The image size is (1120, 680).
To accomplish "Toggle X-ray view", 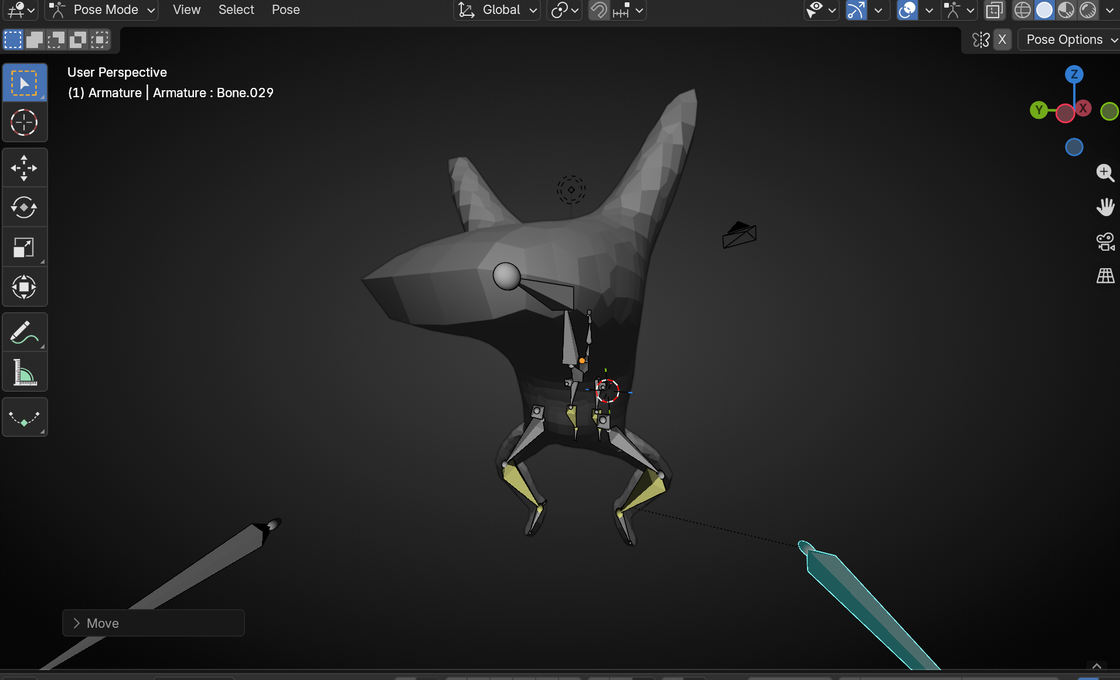I will [995, 10].
